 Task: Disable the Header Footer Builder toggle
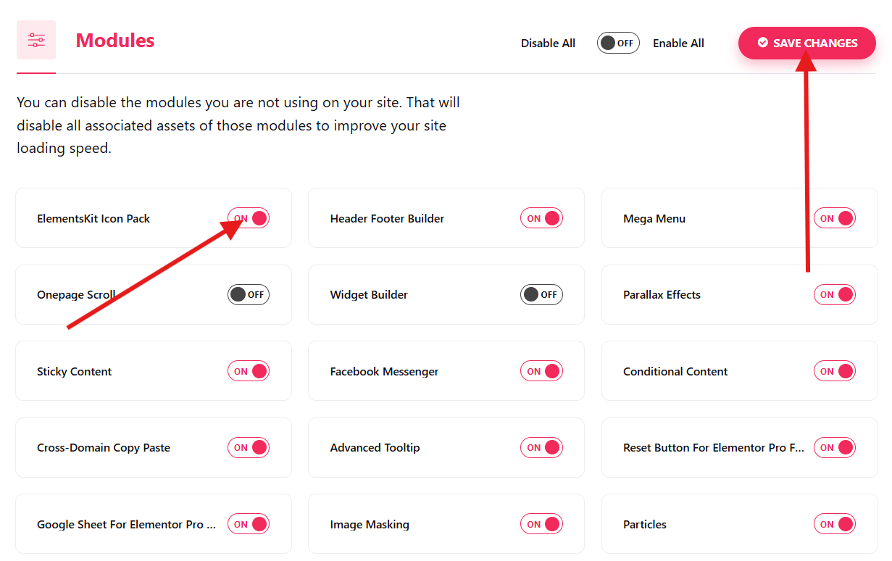(x=541, y=218)
